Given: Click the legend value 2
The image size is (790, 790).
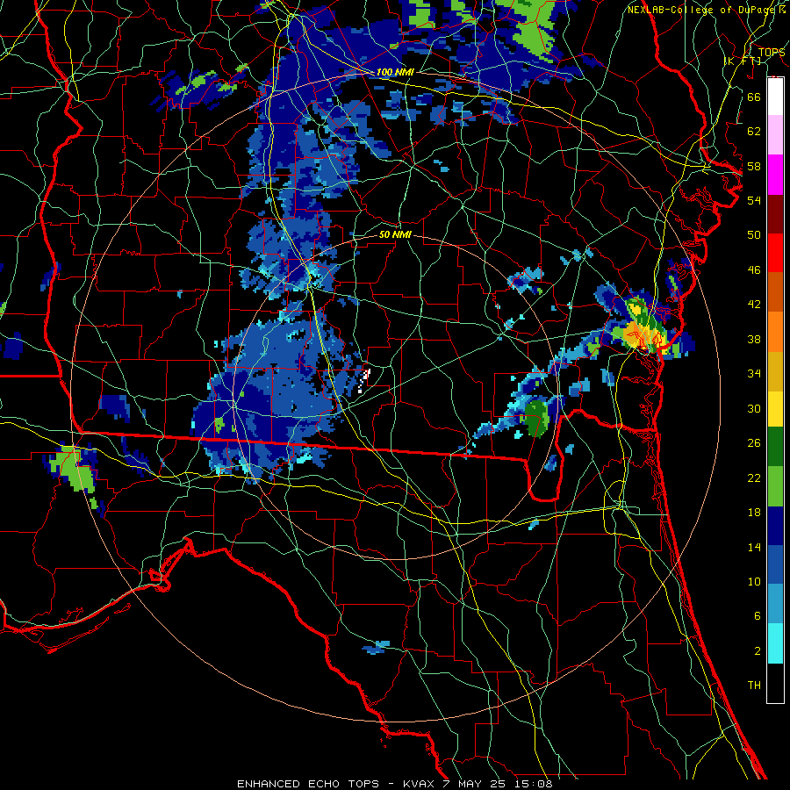Looking at the screenshot, I should pyautogui.click(x=757, y=650).
